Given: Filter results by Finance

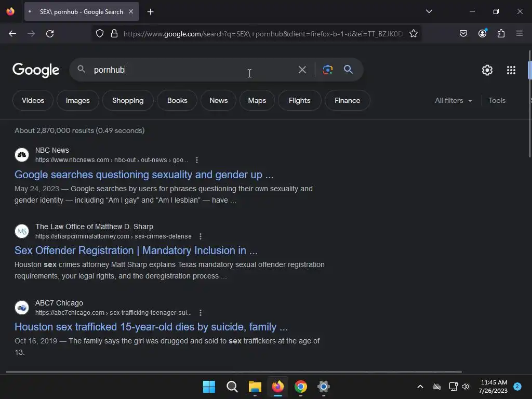Looking at the screenshot, I should (x=348, y=100).
